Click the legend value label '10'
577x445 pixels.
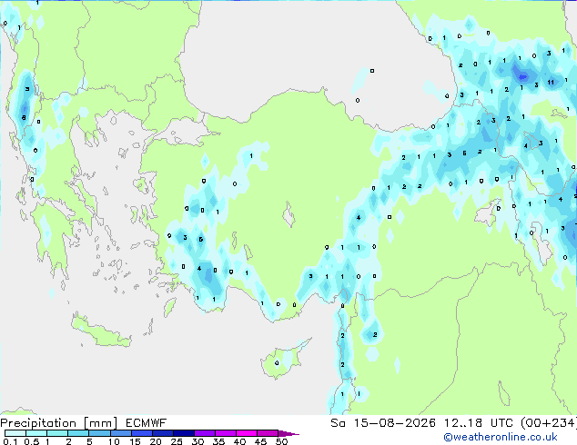pyautogui.click(x=114, y=441)
